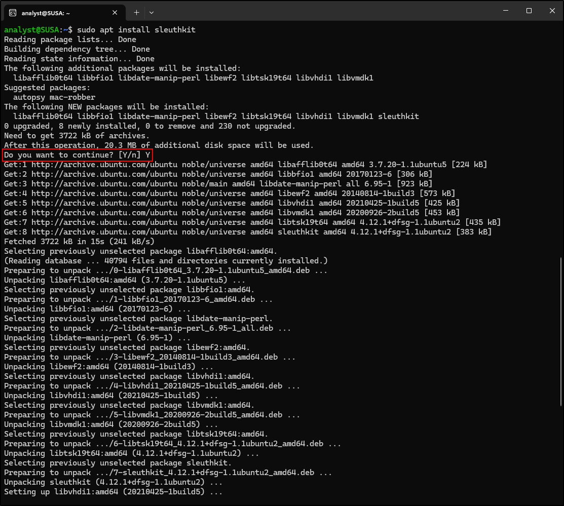Click 'autopsy mac-robber' line

click(x=54, y=97)
